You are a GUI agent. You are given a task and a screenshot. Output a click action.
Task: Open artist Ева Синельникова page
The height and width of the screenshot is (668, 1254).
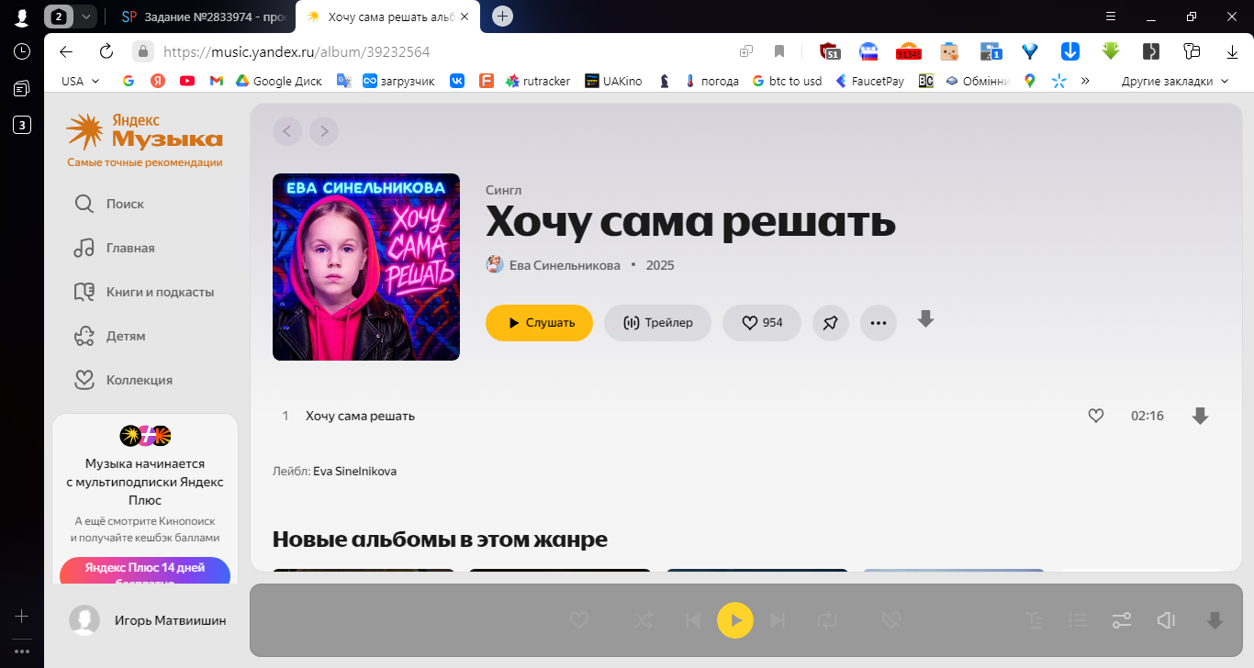(565, 265)
